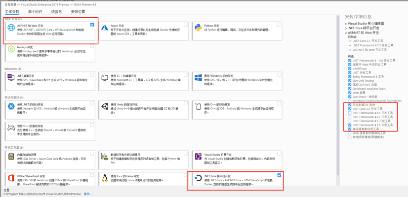
Task: Select the 使用 Unity 的游戏开发 workload card
Action: click(144, 109)
